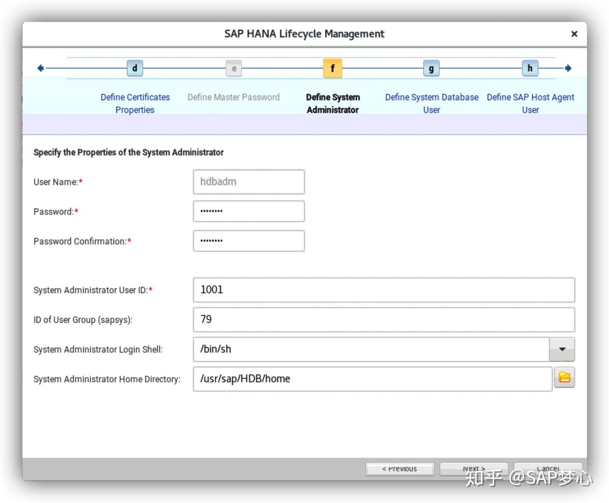Advance using right wizard arrow
Image resolution: width=609 pixels, height=503 pixels.
point(568,68)
